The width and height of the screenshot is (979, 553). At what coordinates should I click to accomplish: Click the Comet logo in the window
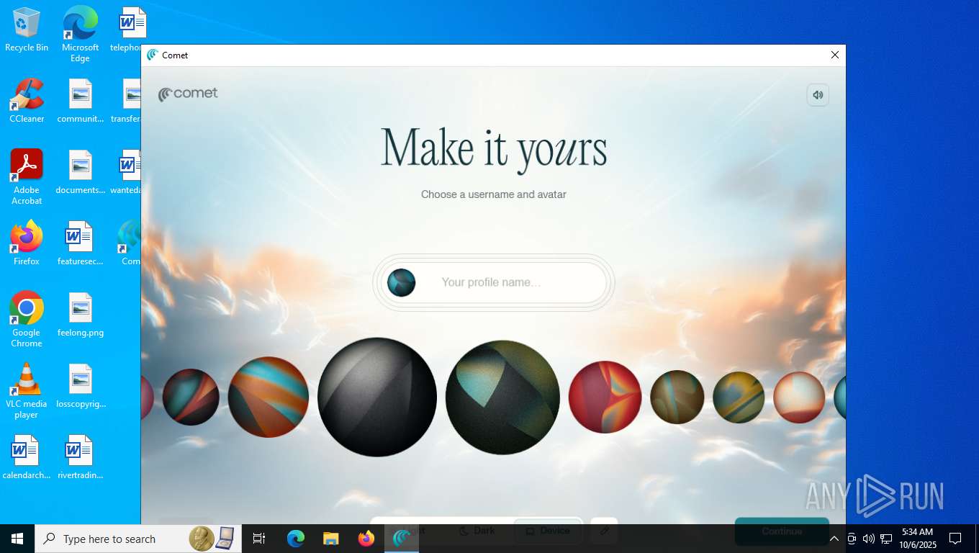188,94
